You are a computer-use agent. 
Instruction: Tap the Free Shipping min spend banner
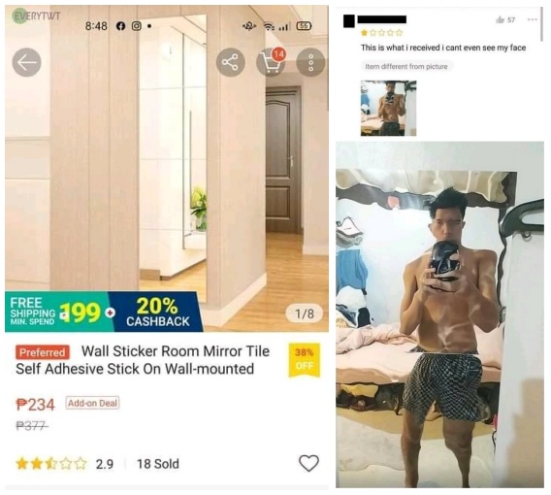click(x=60, y=312)
